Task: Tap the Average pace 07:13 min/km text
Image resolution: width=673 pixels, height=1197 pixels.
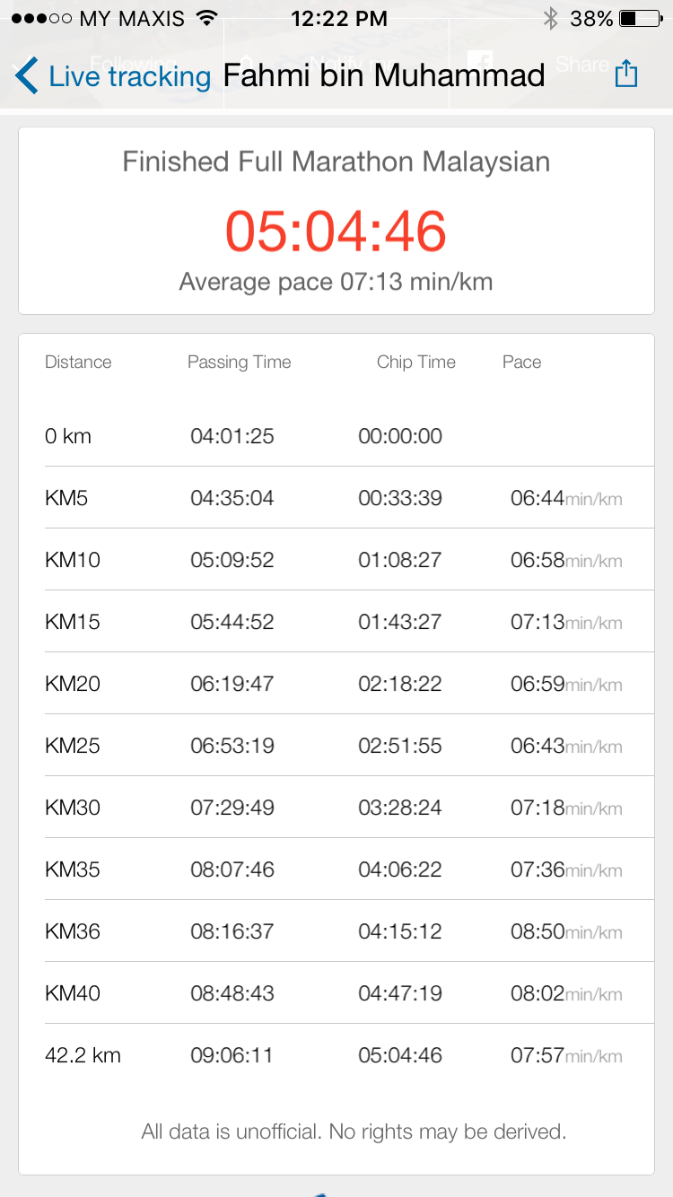Action: [x=336, y=282]
